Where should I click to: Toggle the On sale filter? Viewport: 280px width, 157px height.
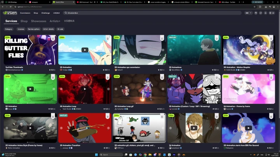pos(60,29)
